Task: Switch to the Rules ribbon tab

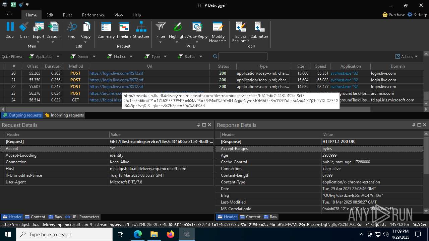Action: tap(68, 15)
